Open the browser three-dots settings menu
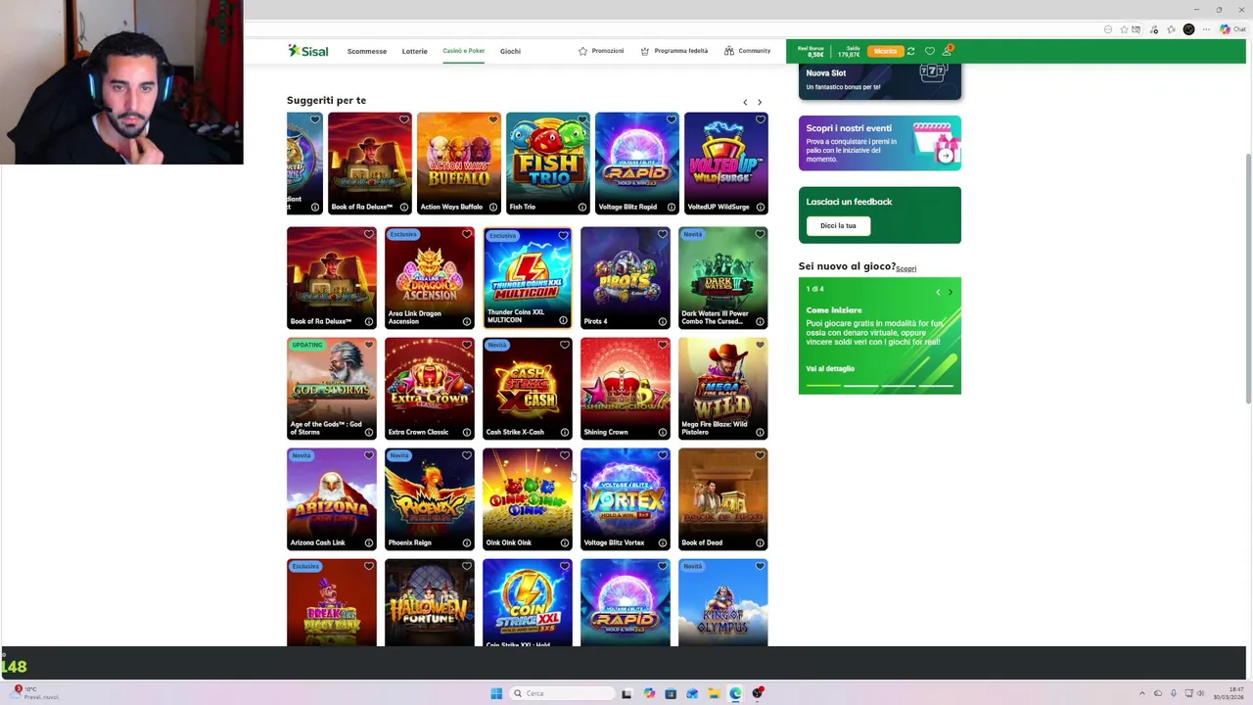Image resolution: width=1253 pixels, height=705 pixels. pos(1206,29)
